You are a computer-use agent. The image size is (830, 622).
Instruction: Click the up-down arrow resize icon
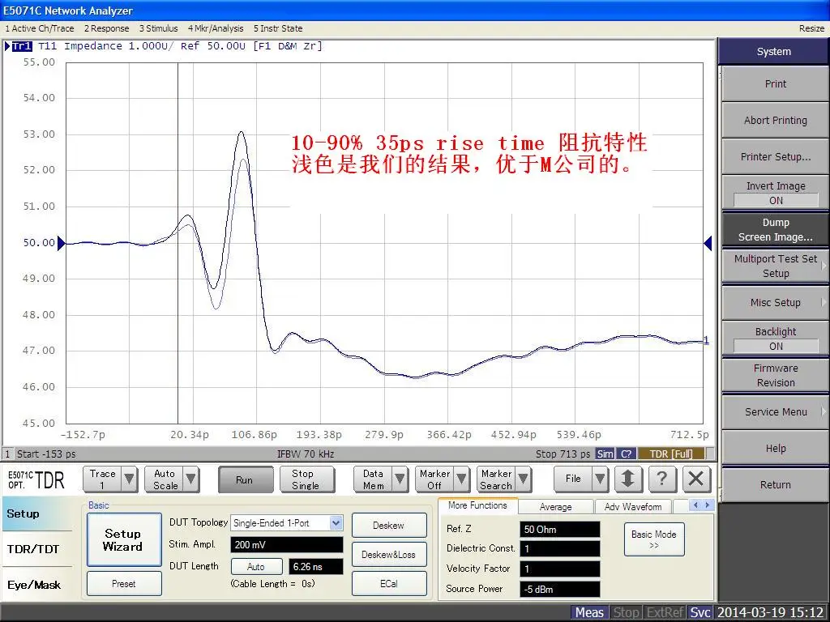pyautogui.click(x=628, y=479)
